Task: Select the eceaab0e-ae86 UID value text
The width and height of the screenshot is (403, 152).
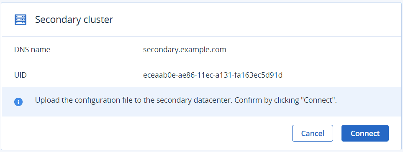Action: [x=213, y=75]
